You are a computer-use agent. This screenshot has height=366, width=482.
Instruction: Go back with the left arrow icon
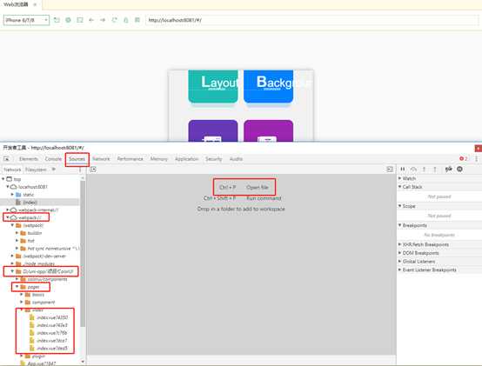coord(91,20)
